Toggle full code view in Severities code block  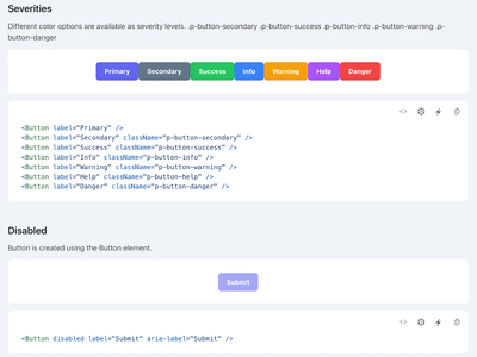click(403, 112)
